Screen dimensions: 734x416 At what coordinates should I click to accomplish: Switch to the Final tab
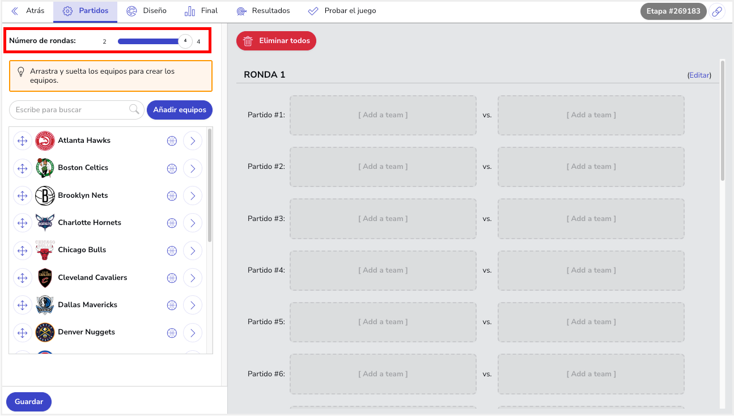click(201, 11)
